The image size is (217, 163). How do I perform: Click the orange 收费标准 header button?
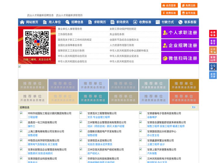point(169,13)
